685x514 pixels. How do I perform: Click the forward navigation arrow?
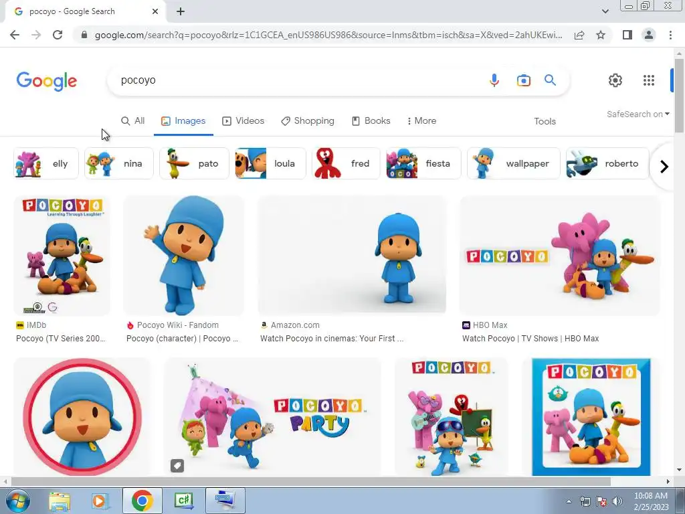point(36,35)
